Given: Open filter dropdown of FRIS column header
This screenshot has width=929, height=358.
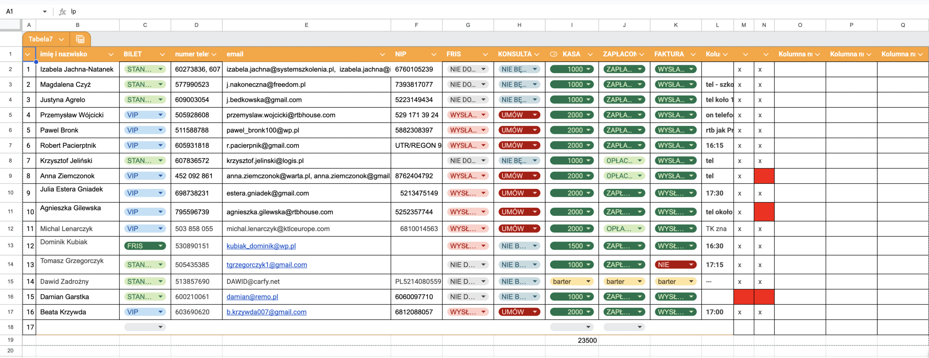Looking at the screenshot, I should coord(485,54).
